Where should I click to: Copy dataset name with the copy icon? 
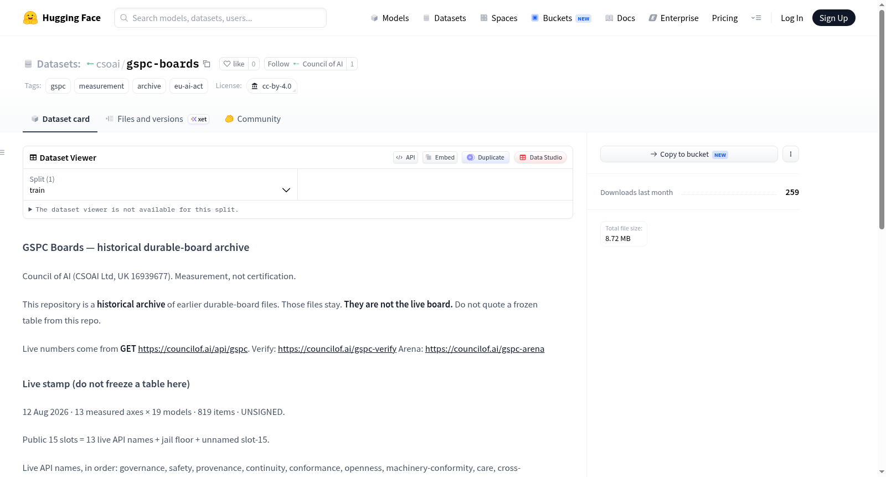[207, 64]
